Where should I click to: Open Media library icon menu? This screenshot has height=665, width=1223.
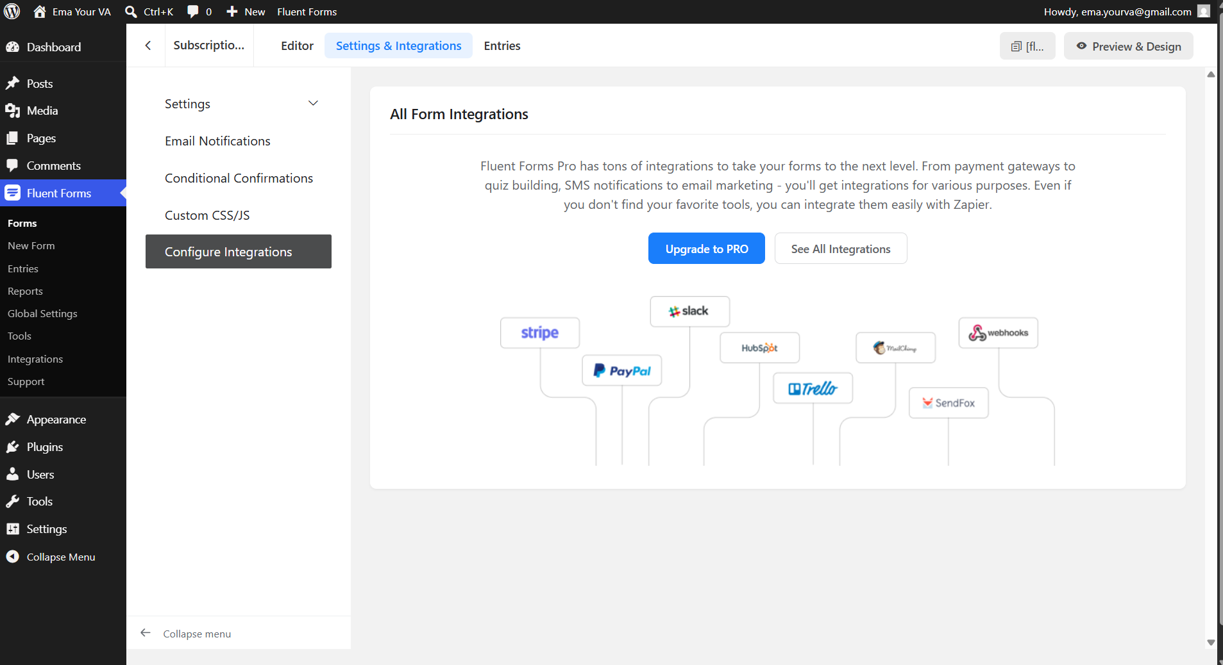pyautogui.click(x=12, y=111)
